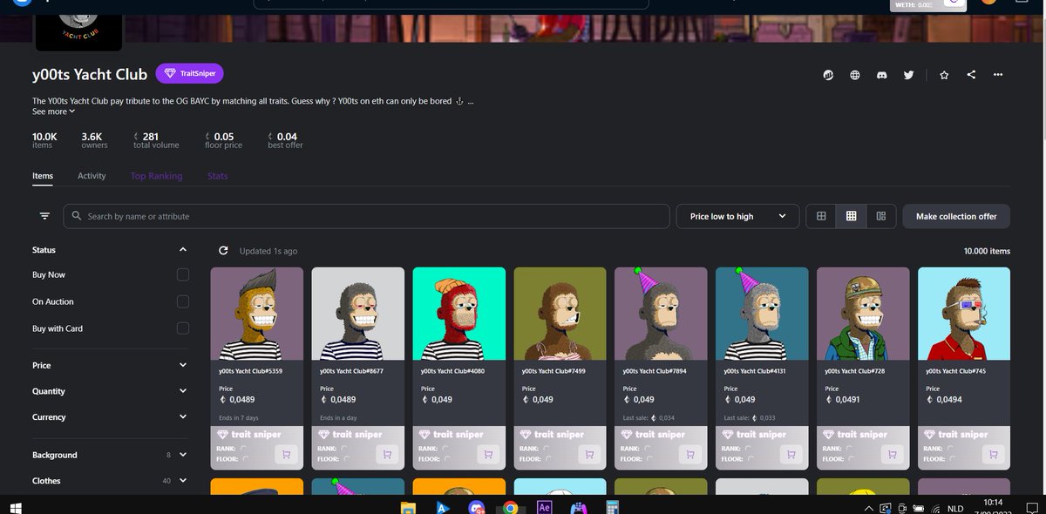Open the Stats tab
Screen dimensions: 1046x514
pyautogui.click(x=218, y=176)
